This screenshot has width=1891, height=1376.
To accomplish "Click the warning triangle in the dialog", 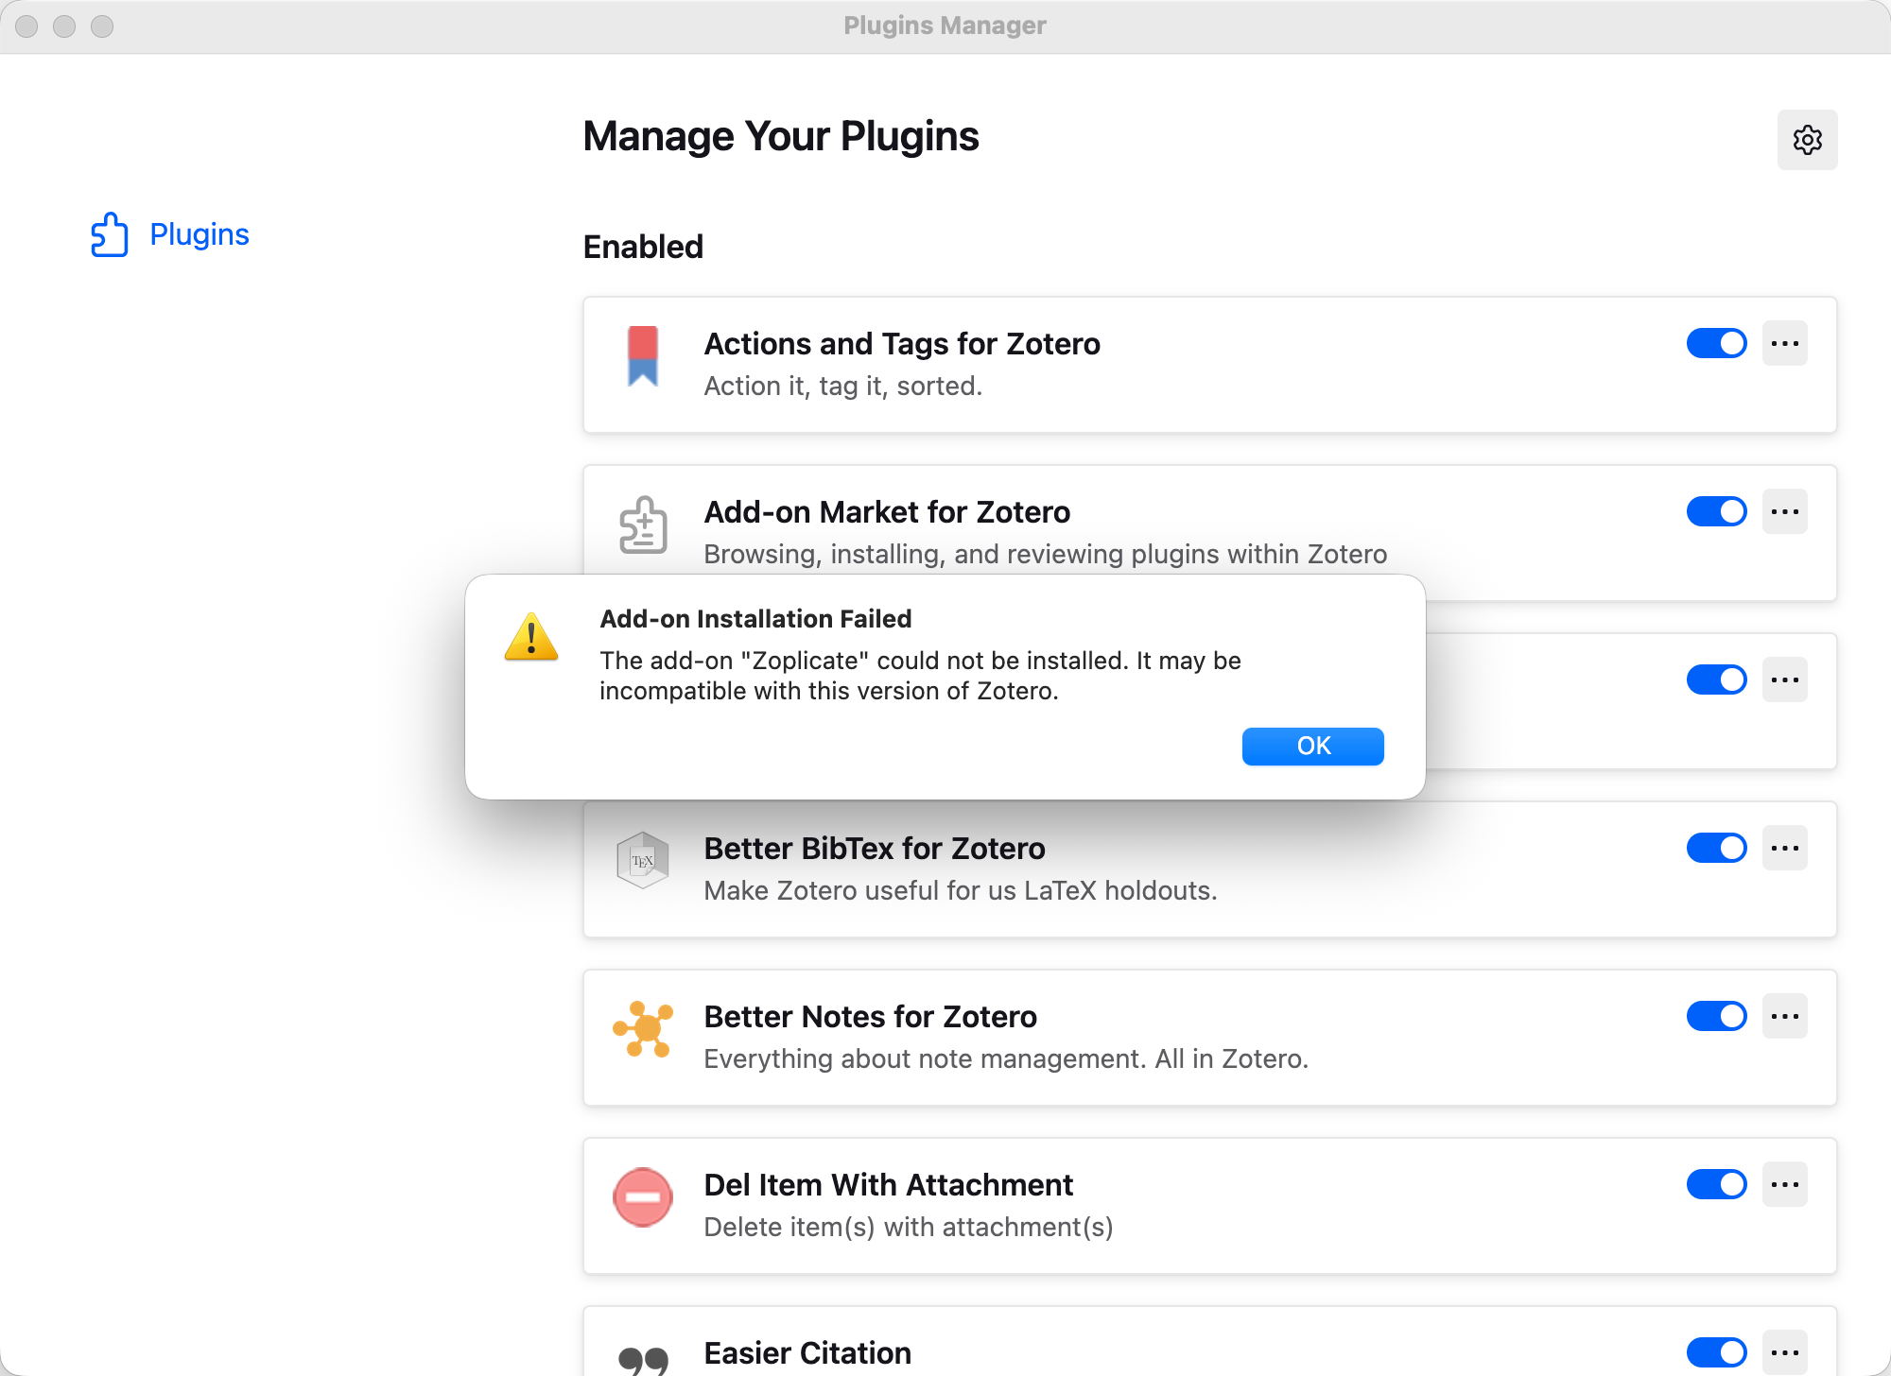I will [x=531, y=637].
